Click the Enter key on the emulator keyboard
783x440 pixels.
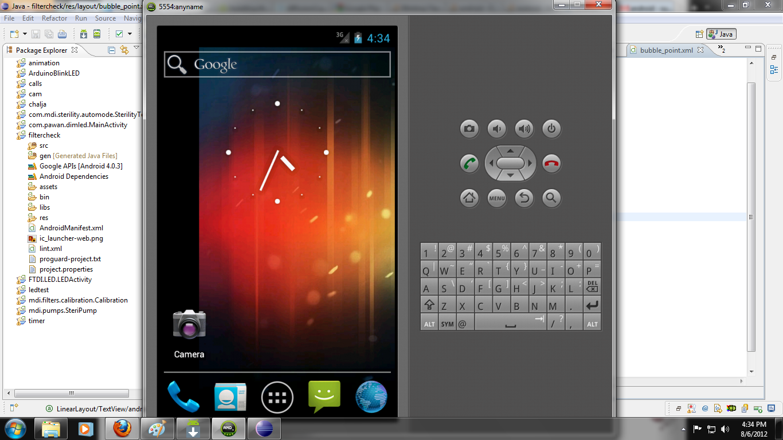[x=593, y=304]
